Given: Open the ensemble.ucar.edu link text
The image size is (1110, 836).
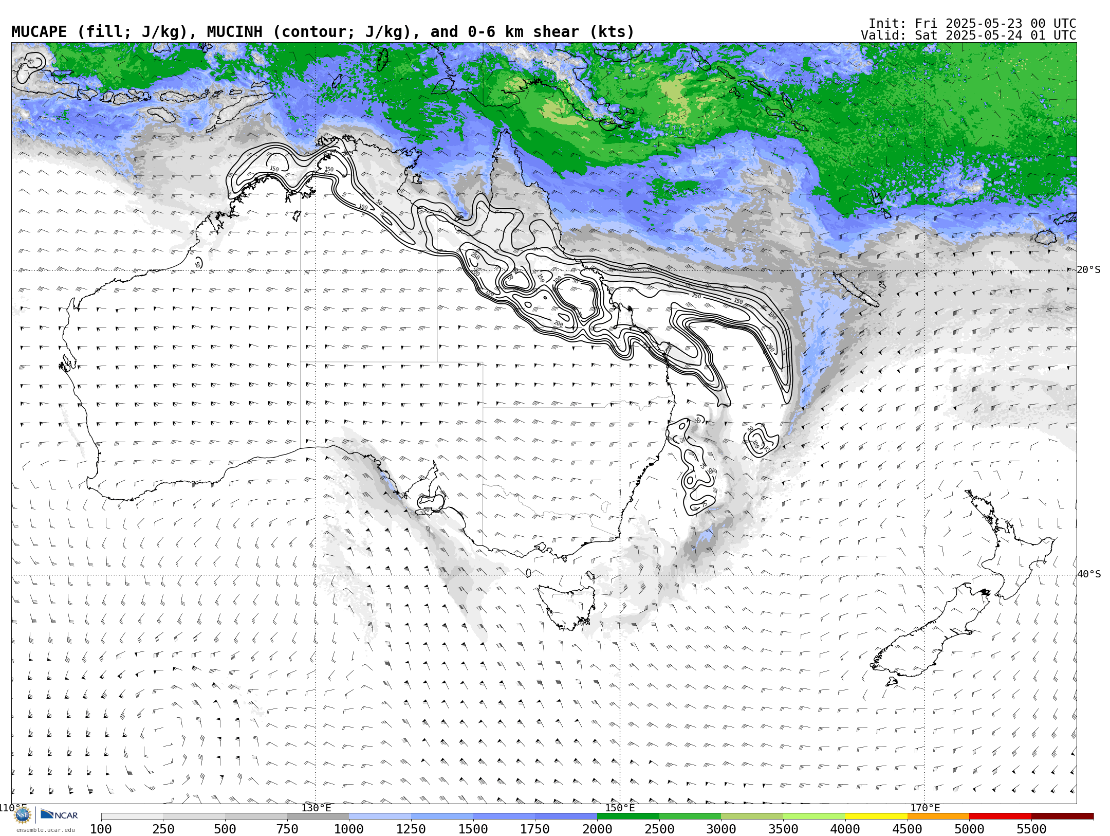Looking at the screenshot, I should coord(45,830).
